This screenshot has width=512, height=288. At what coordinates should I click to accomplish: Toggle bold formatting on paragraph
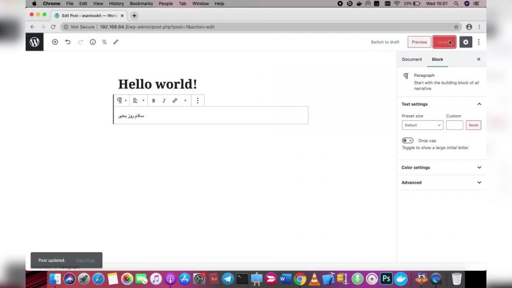pyautogui.click(x=154, y=100)
